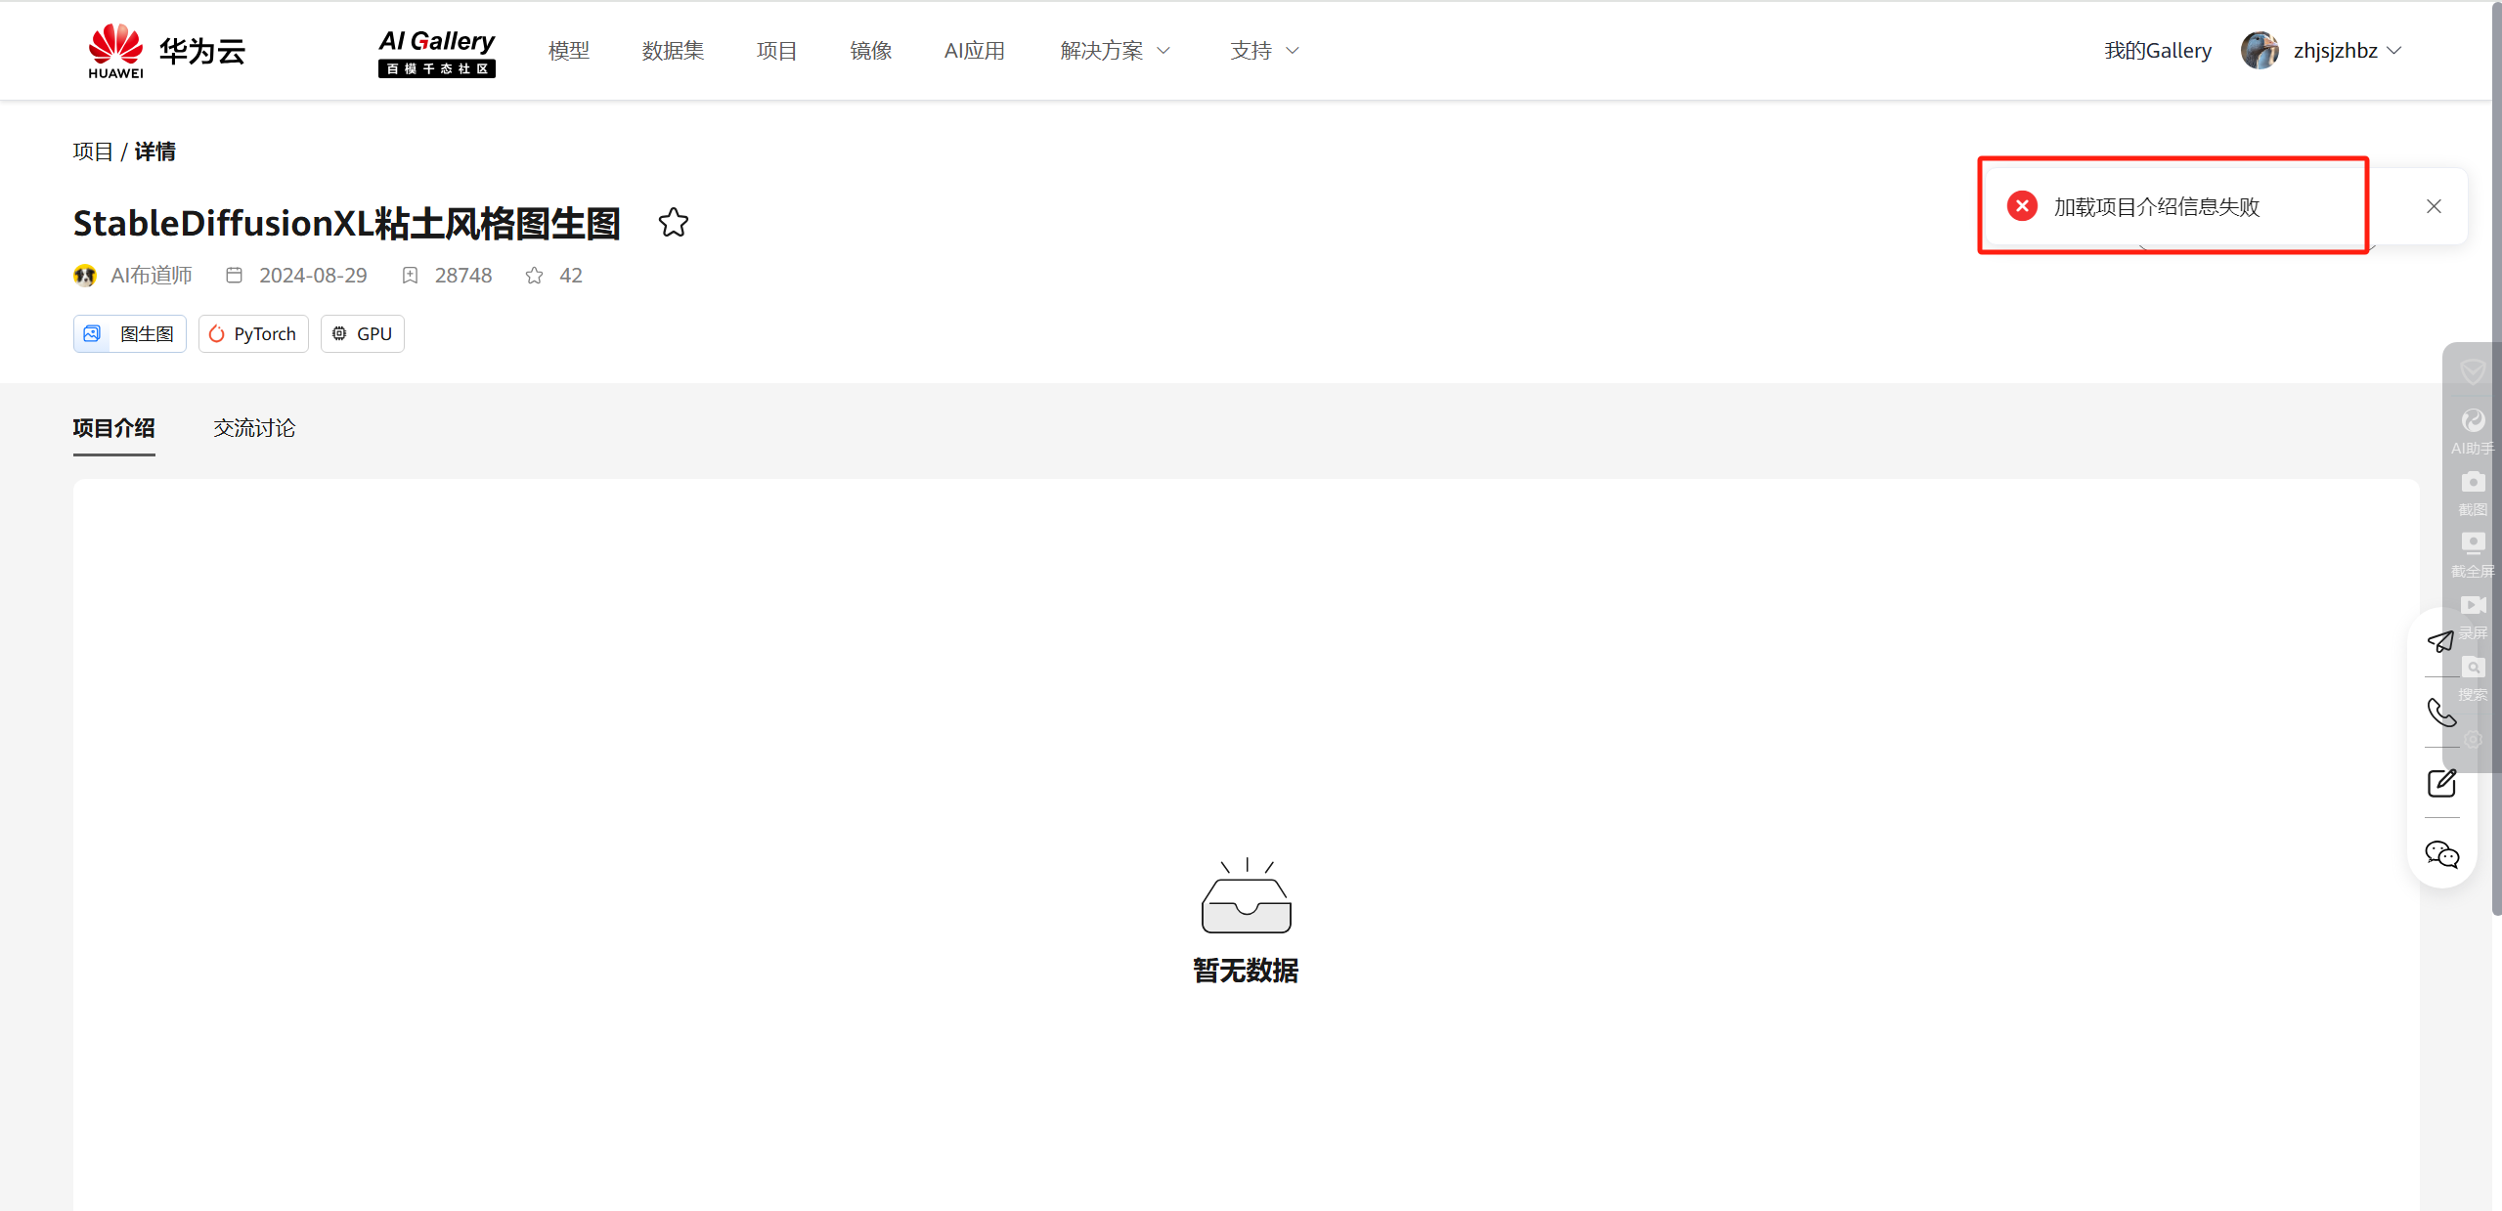The height and width of the screenshot is (1211, 2502).
Task: Open the feedback edit pencil icon
Action: pyautogui.click(x=2441, y=783)
